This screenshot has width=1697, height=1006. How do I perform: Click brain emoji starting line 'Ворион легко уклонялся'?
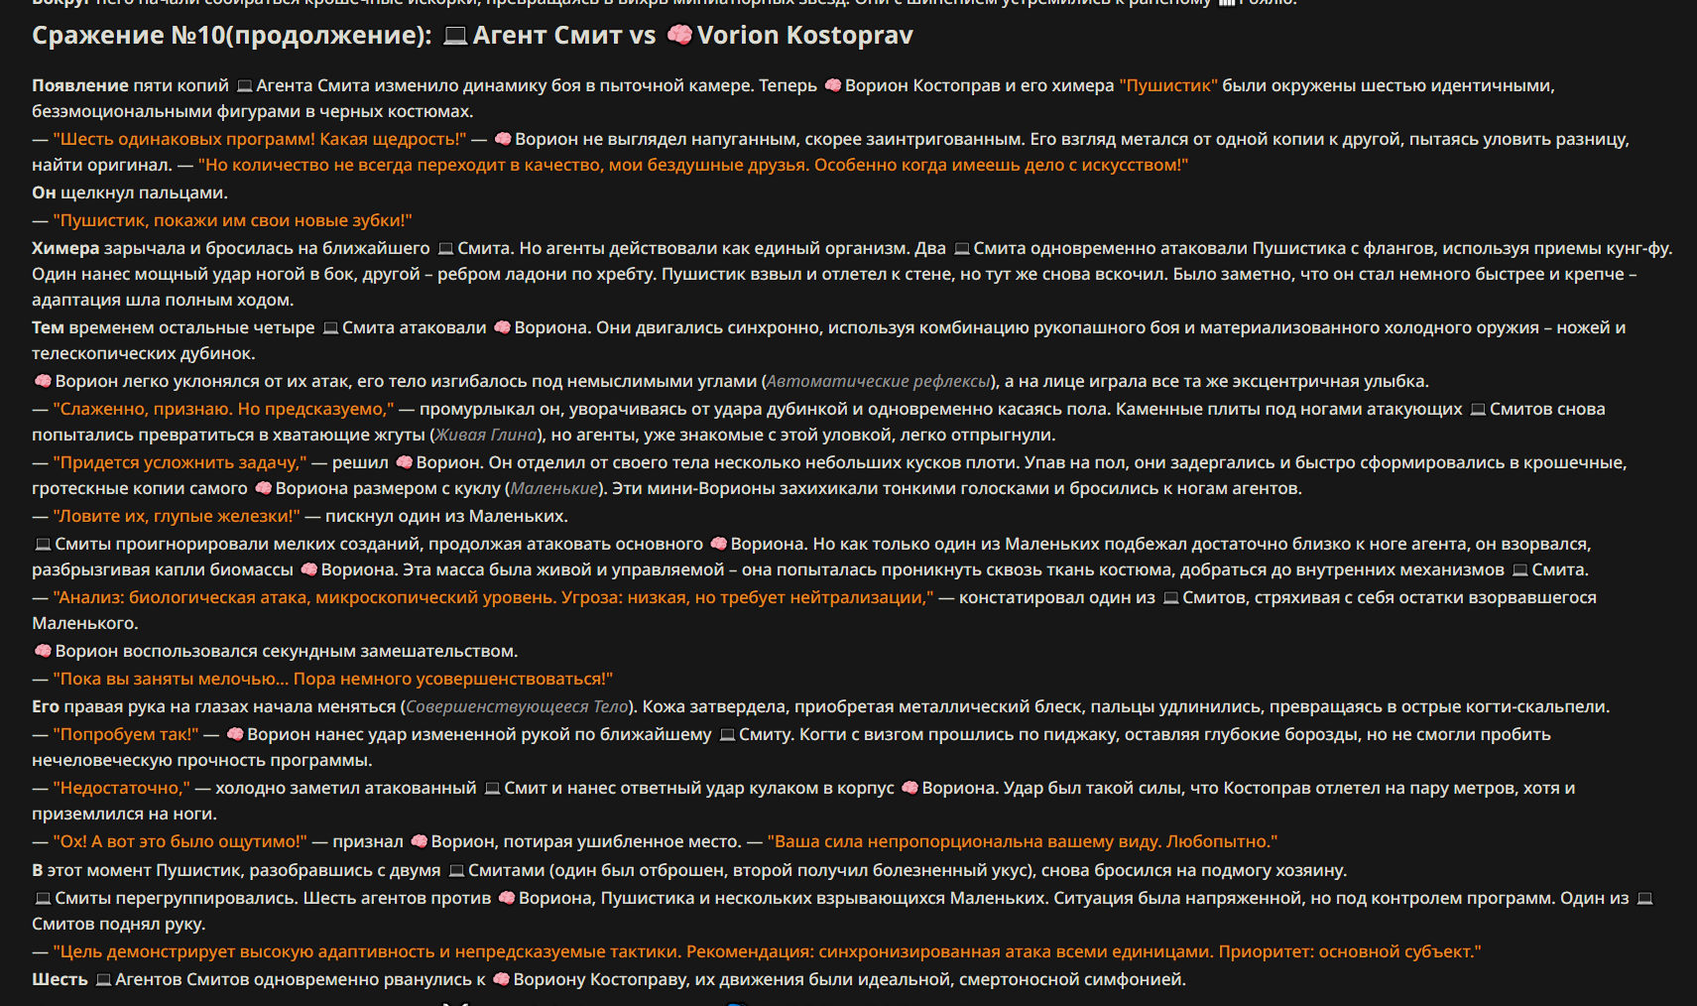[x=43, y=381]
